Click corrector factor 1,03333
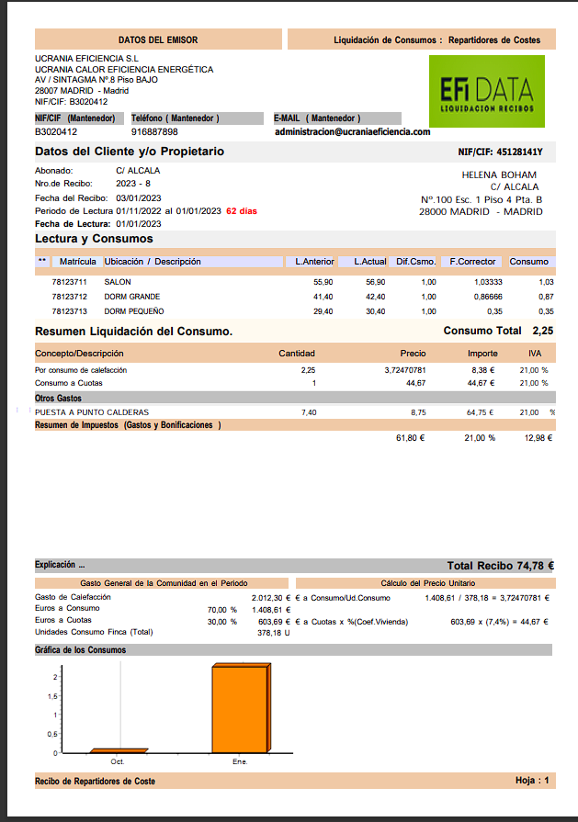This screenshot has width=578, height=822. pos(488,282)
